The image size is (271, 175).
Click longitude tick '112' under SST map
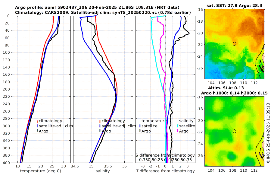click(254, 83)
